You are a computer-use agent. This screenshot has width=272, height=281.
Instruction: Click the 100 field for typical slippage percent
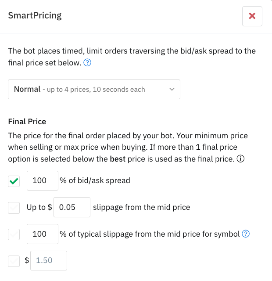[x=43, y=234]
